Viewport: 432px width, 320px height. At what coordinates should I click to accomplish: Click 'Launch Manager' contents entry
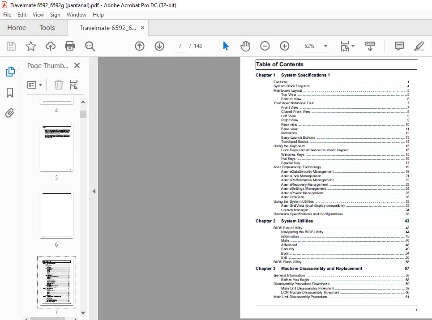coord(294,210)
